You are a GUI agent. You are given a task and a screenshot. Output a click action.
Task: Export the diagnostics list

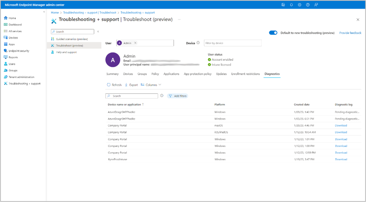[131, 85]
